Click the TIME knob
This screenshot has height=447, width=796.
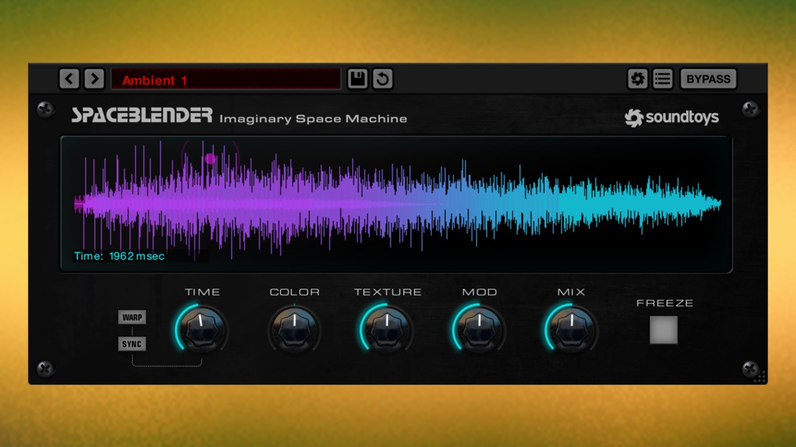tap(201, 329)
